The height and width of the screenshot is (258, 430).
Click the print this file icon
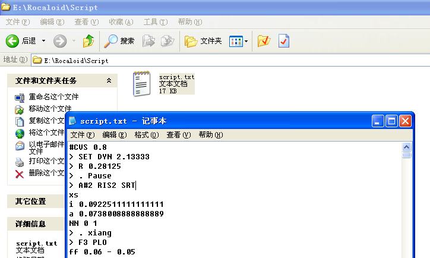tap(20, 162)
